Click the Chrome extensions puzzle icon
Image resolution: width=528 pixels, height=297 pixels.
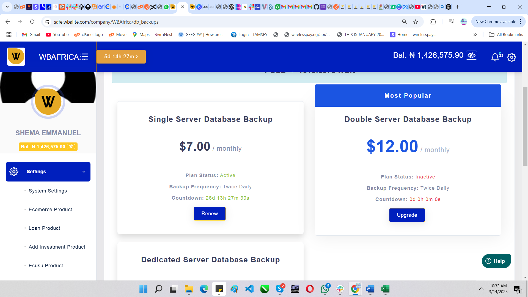(x=433, y=22)
